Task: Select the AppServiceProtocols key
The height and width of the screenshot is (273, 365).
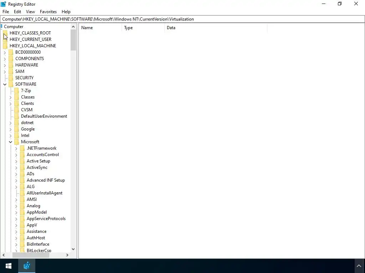Action: [x=46, y=219]
